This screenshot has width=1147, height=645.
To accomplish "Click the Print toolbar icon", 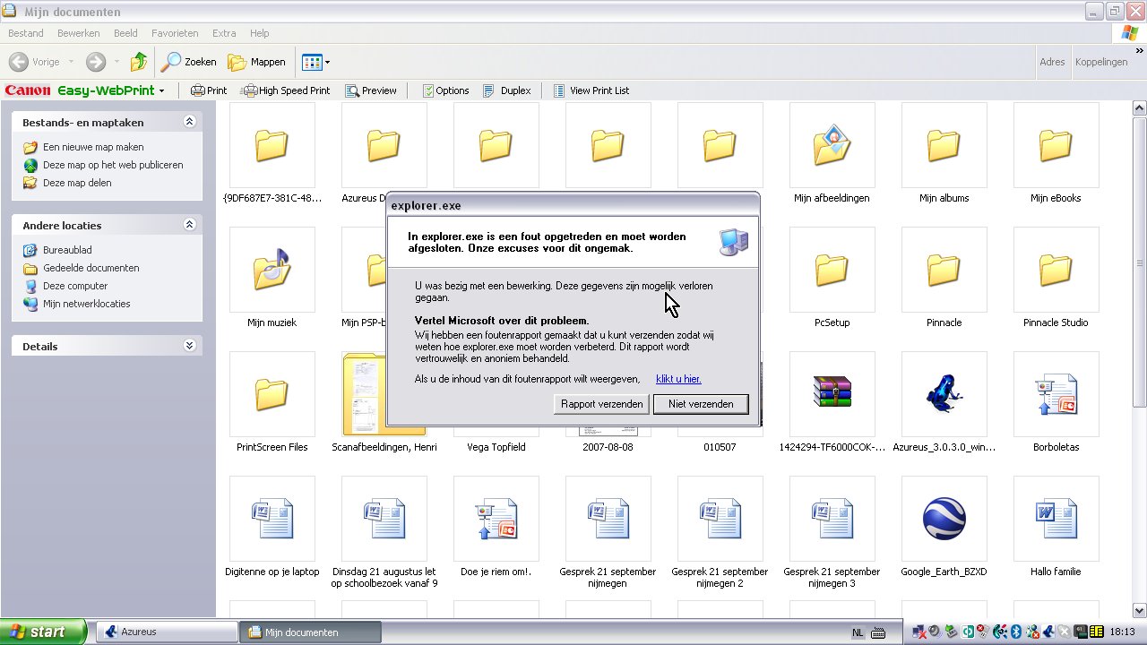I will click(209, 90).
